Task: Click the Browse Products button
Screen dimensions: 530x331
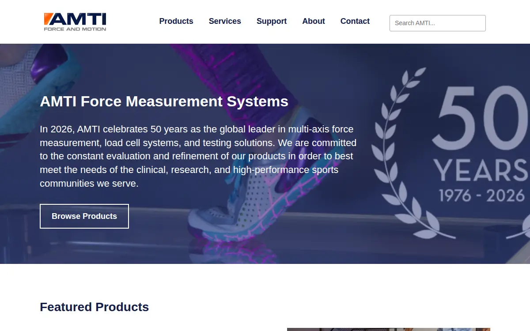Action: click(x=84, y=216)
